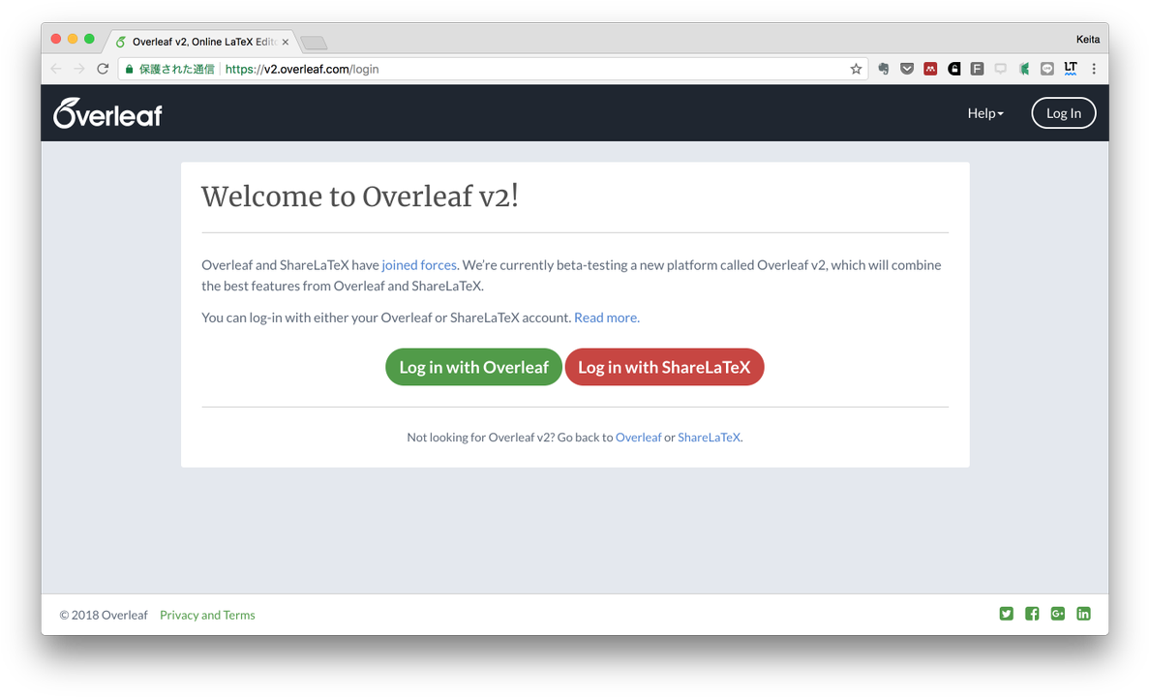Click the Evernote elephant extension icon
Viewport: 1149px width, 697px height.
pos(884,69)
